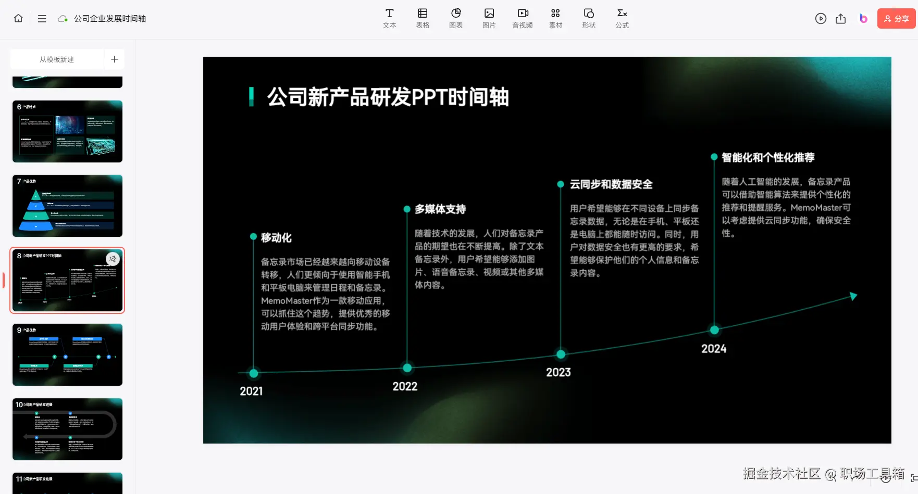The width and height of the screenshot is (918, 494).
Task: Check cloud sync status icon
Action: click(63, 19)
